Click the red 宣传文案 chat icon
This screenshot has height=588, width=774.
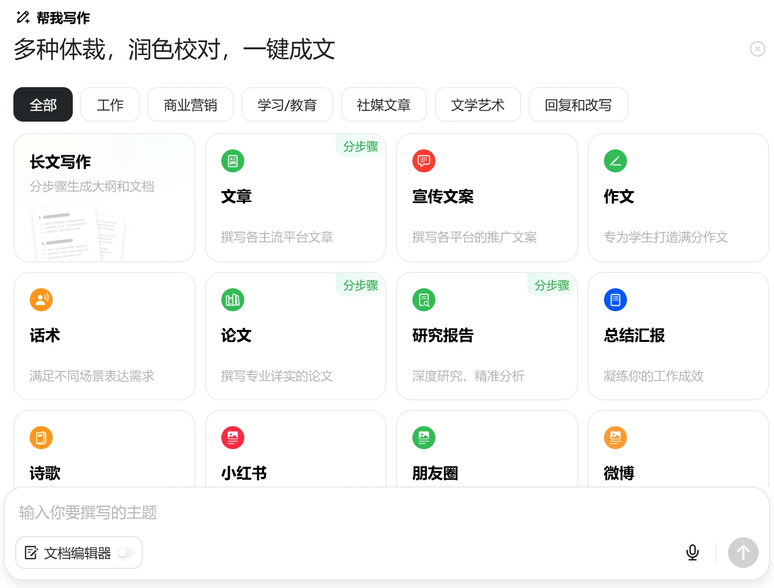point(424,161)
